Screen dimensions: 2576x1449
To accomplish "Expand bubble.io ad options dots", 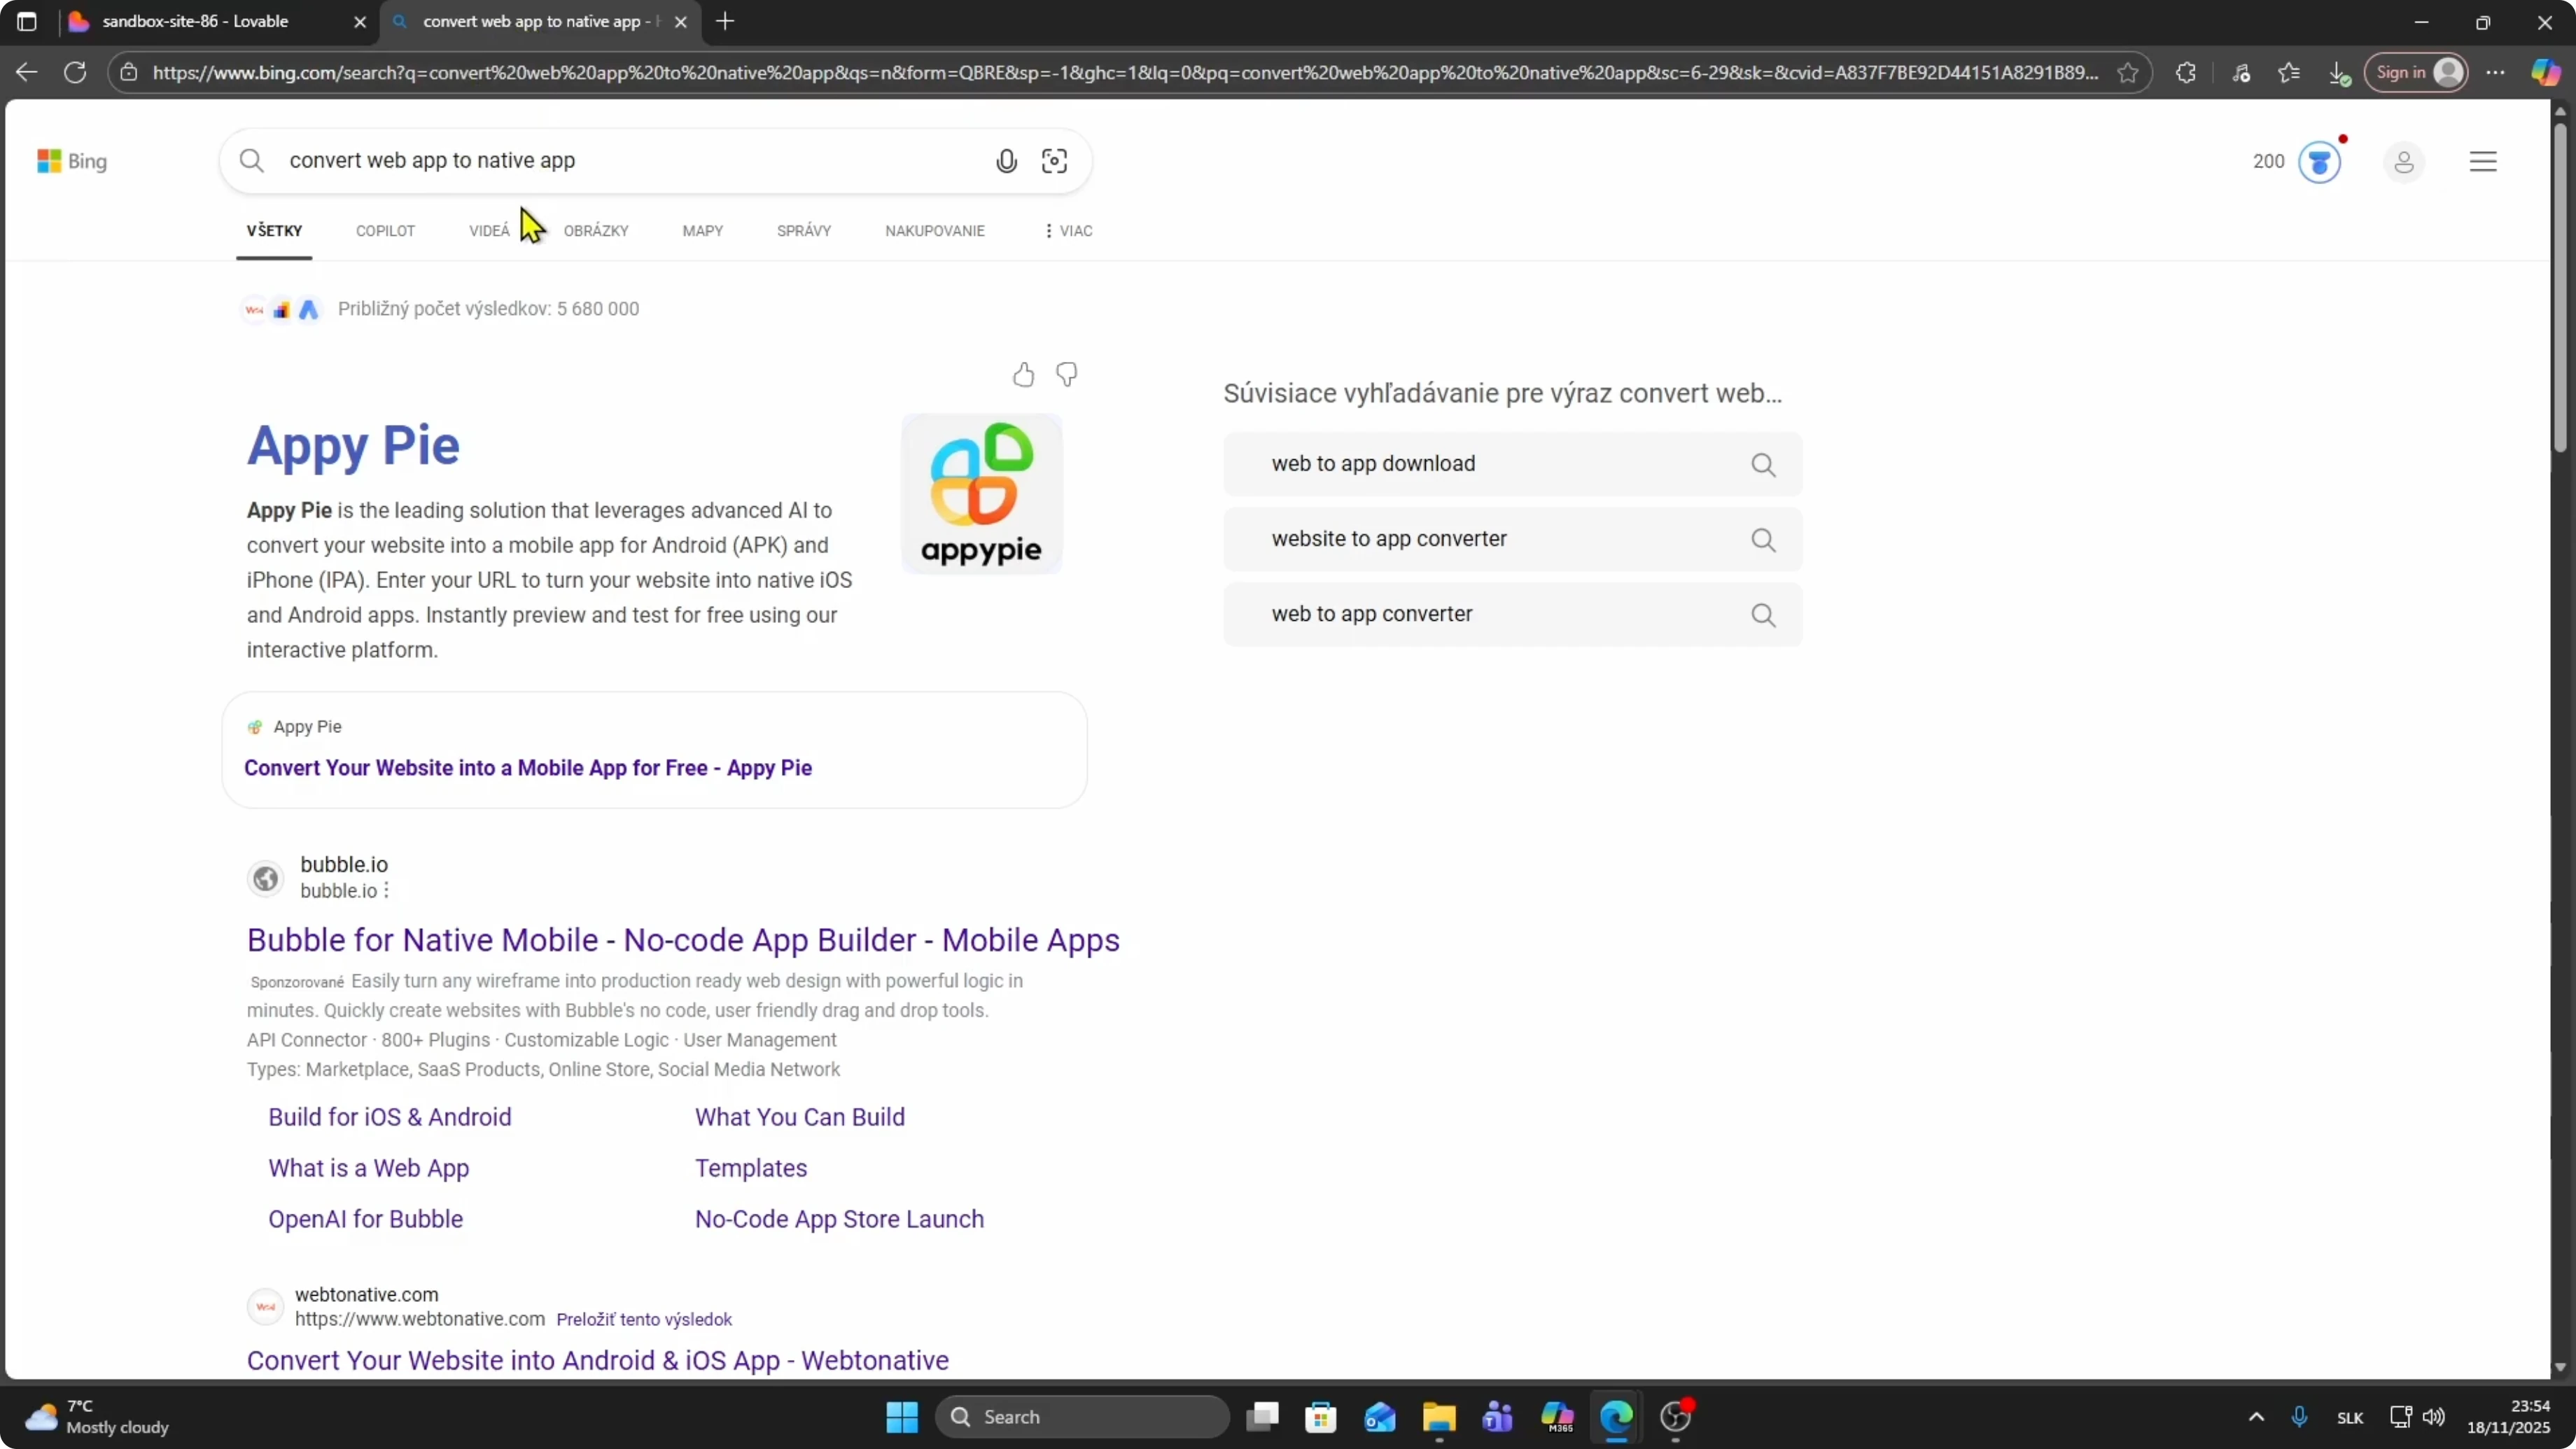I will tap(386, 891).
